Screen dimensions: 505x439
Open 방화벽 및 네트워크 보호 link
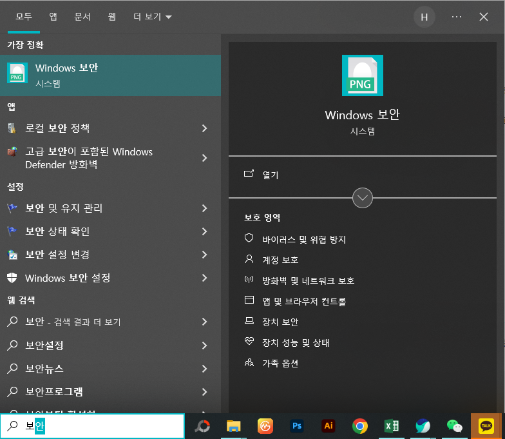(x=308, y=281)
